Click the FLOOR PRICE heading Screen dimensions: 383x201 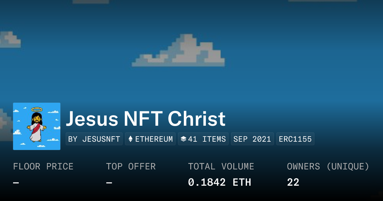[x=43, y=167]
